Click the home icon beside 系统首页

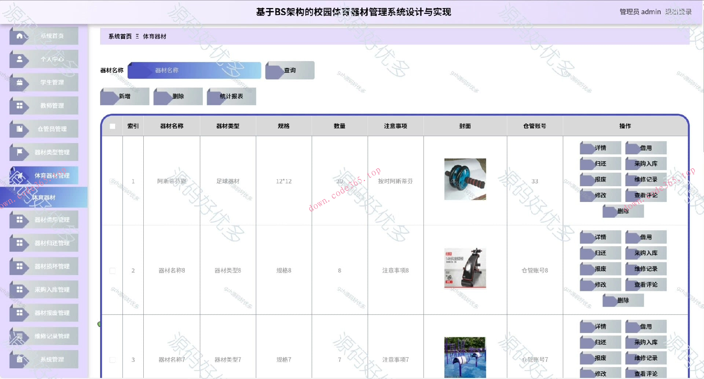click(x=19, y=36)
